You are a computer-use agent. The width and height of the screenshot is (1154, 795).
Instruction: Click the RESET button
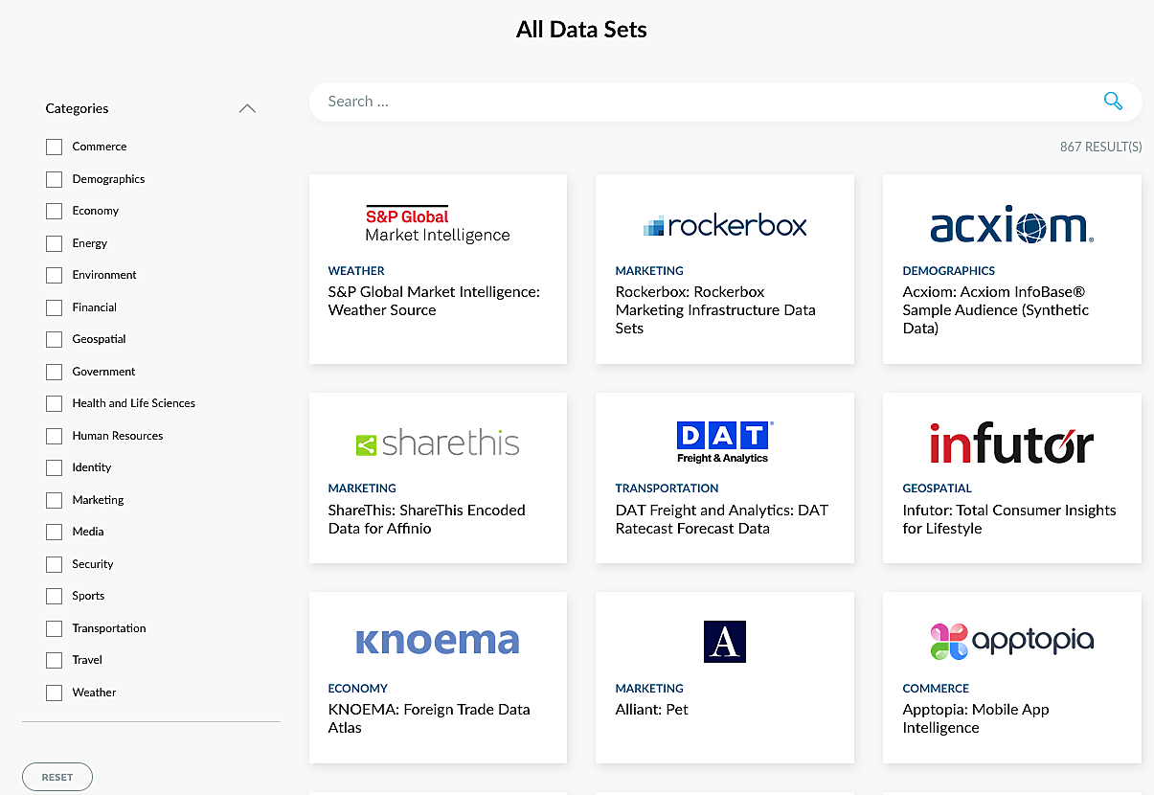click(x=57, y=777)
